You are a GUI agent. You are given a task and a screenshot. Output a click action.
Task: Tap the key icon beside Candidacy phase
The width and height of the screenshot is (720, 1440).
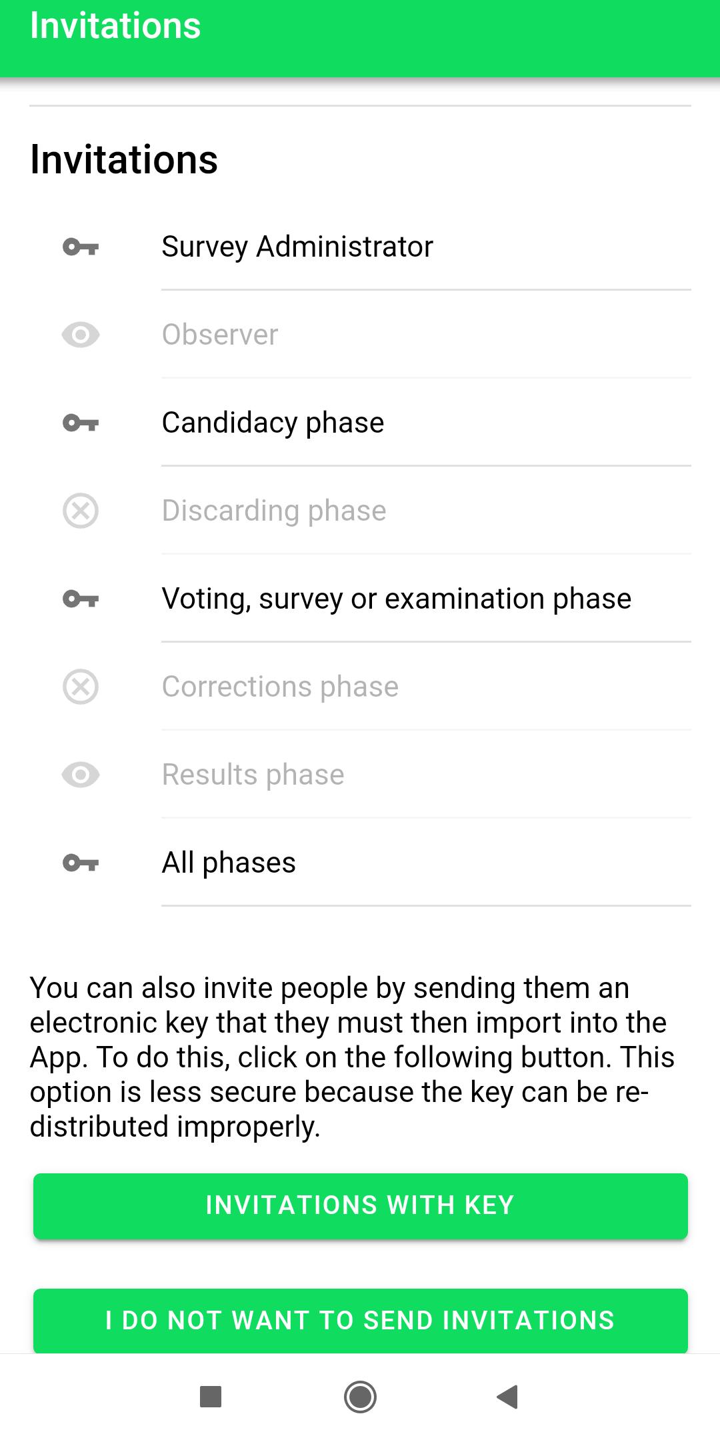point(81,423)
